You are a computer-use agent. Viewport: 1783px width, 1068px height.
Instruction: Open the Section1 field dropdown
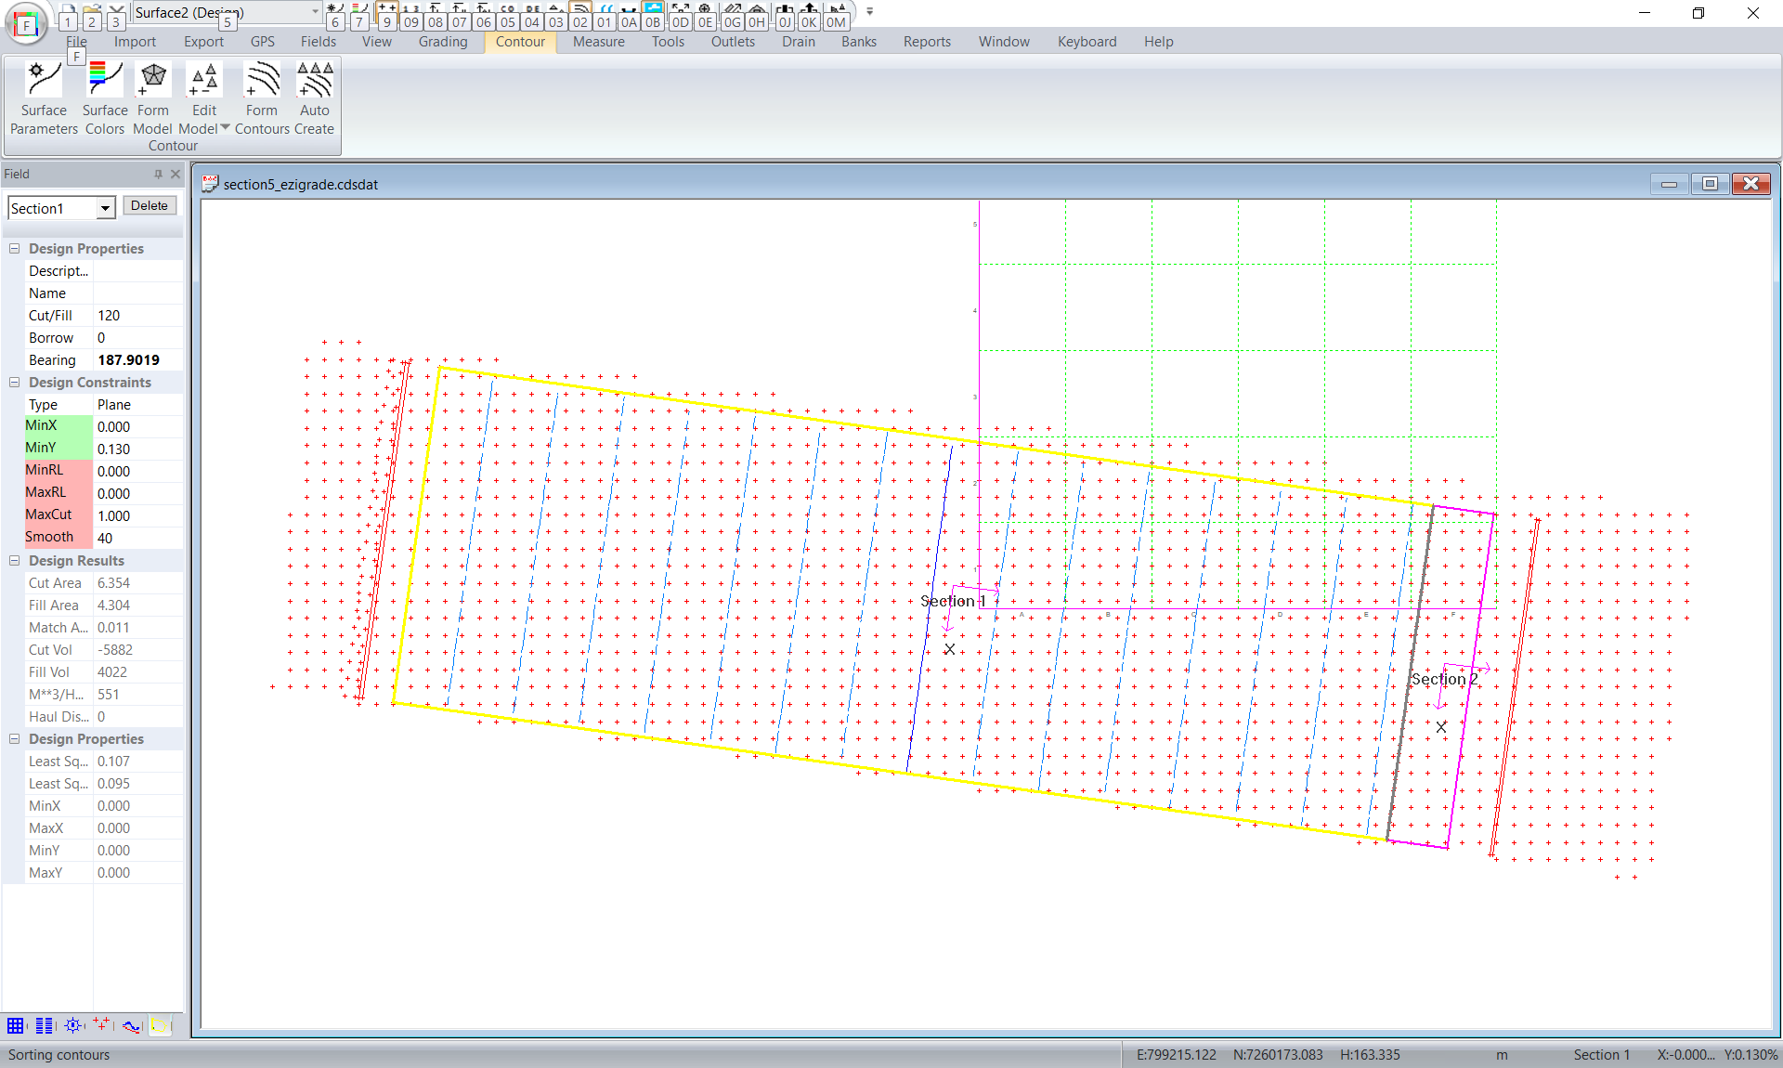(x=105, y=208)
